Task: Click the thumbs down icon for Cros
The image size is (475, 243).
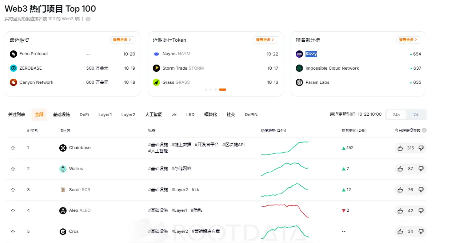Action: 421,231
